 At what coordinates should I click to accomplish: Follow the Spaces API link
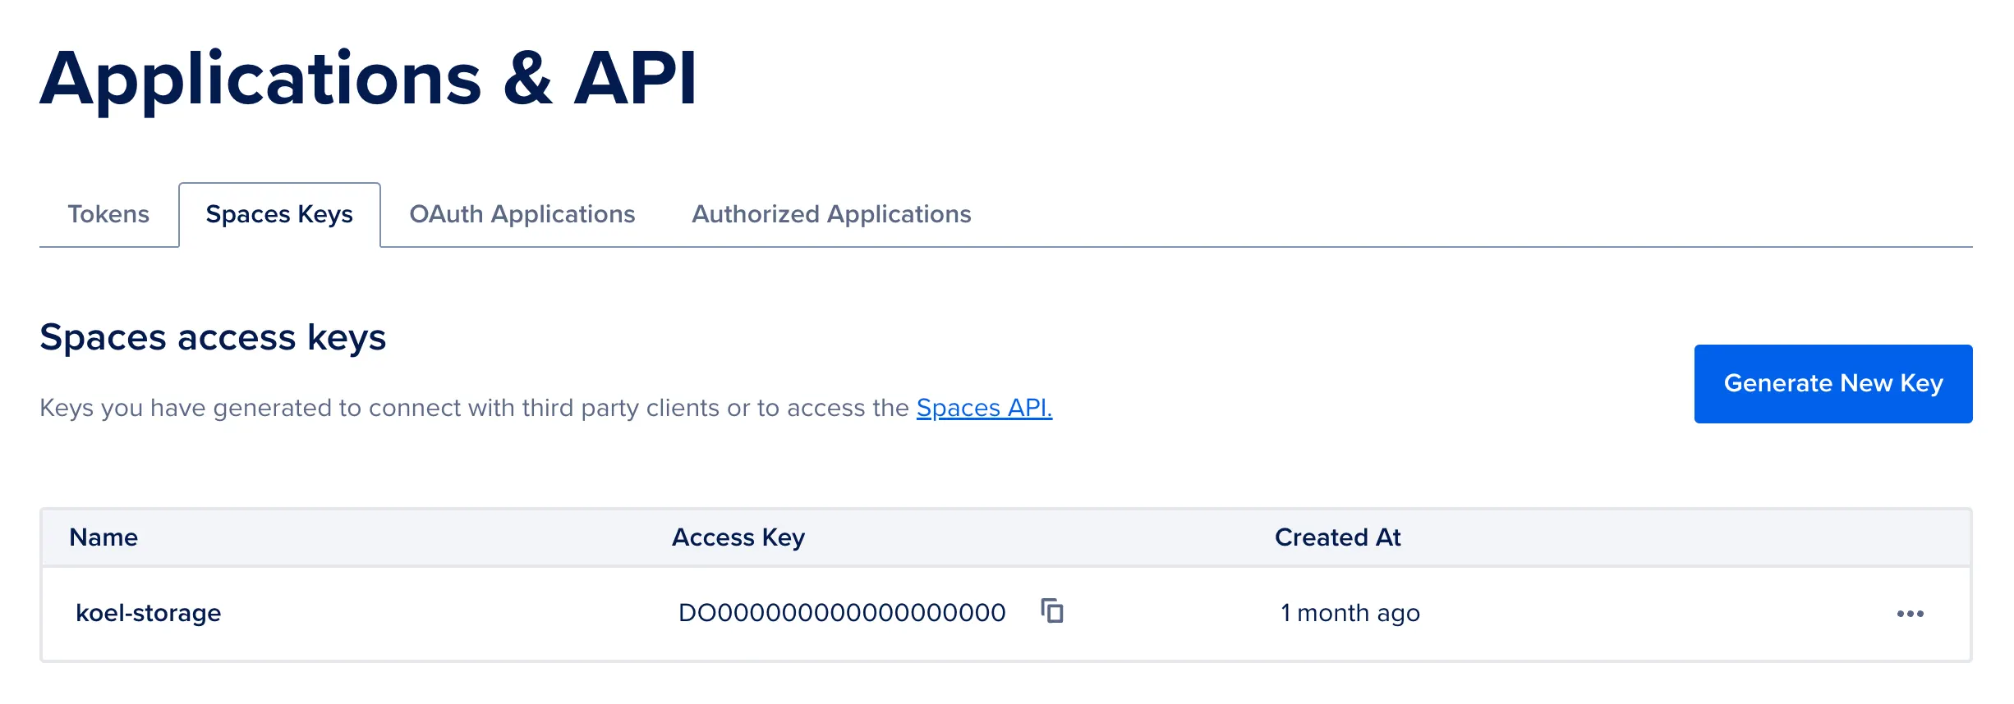click(x=984, y=408)
